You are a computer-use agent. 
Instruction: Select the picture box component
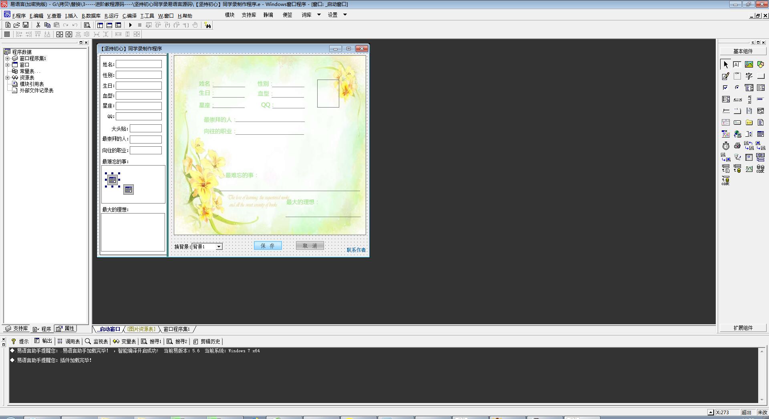[x=749, y=64]
